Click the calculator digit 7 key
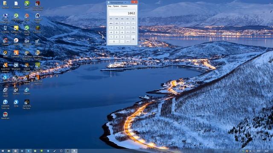This screenshot has width=273, height=153. [x=111, y=28]
